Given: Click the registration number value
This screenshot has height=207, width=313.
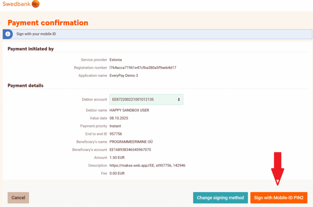Looking at the screenshot, I should [143, 68].
